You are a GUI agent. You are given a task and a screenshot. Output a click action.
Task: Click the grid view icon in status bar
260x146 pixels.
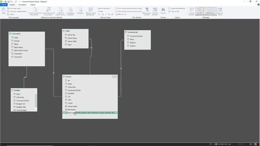pyautogui.click(x=251, y=144)
